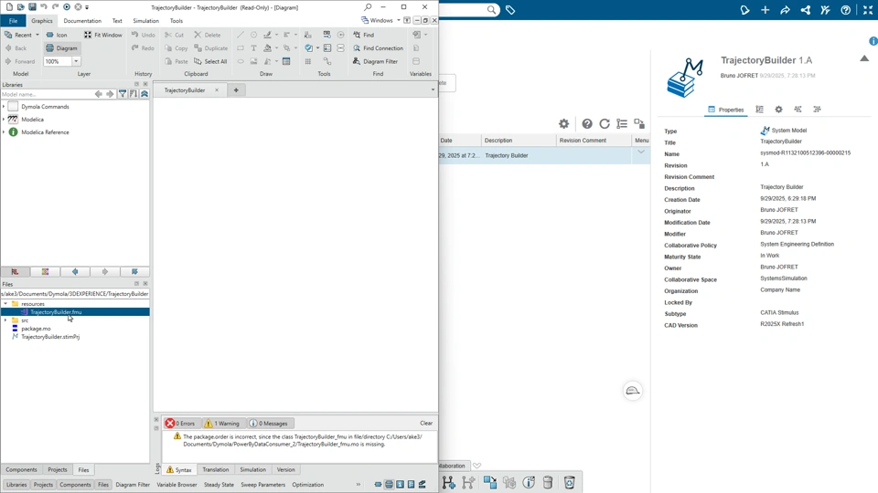Viewport: 878px width, 493px height.
Task: Open the Properties tab in 3DEXPERIENCE info panel
Action: [x=725, y=110]
